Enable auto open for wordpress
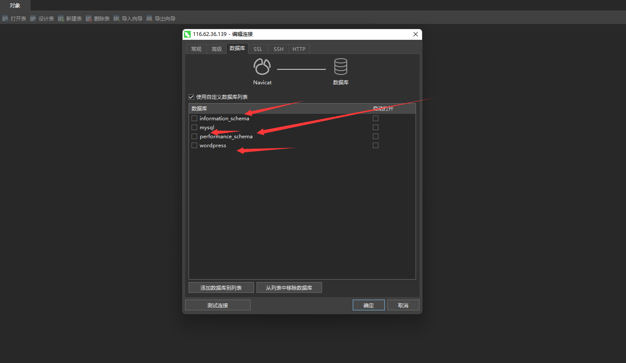The height and width of the screenshot is (363, 626). pyautogui.click(x=375, y=145)
